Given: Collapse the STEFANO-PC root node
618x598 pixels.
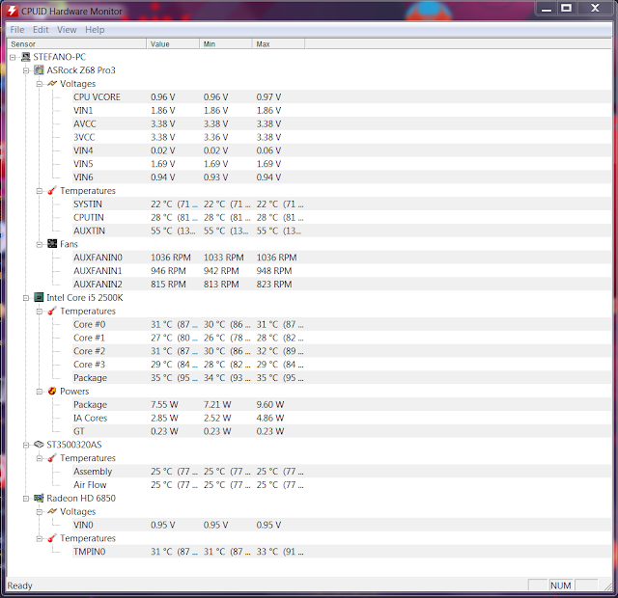Looking at the screenshot, I should [x=13, y=58].
